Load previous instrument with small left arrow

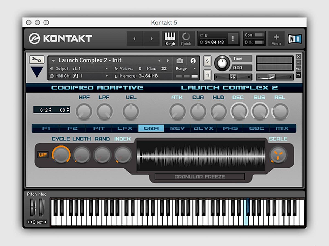point(159,61)
